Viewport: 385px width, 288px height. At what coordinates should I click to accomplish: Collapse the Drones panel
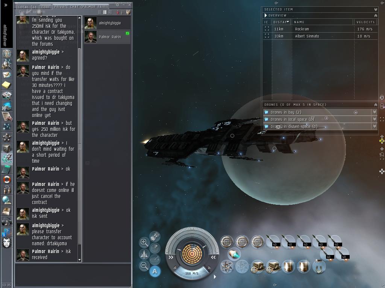point(376,105)
